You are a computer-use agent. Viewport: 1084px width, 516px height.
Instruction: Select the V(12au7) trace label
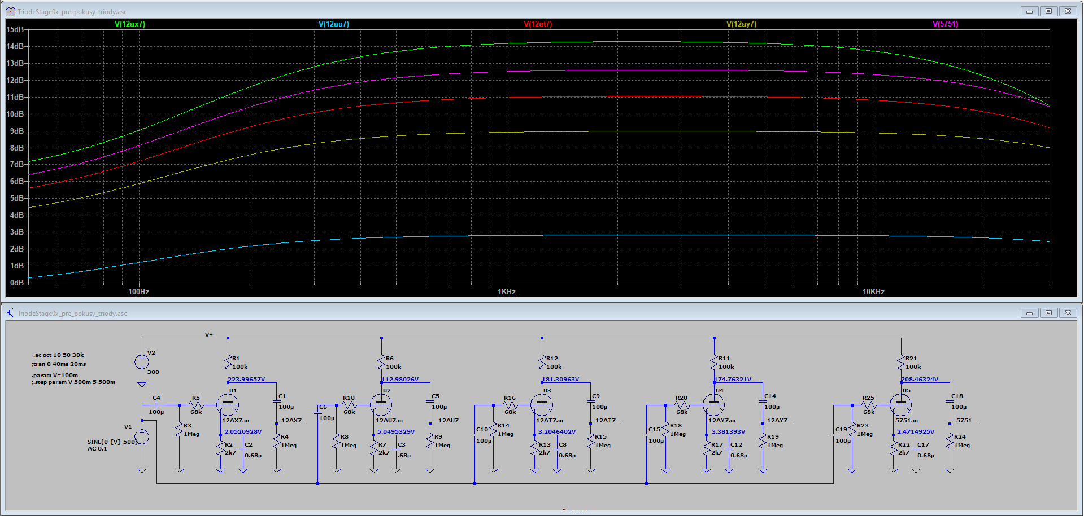(334, 24)
